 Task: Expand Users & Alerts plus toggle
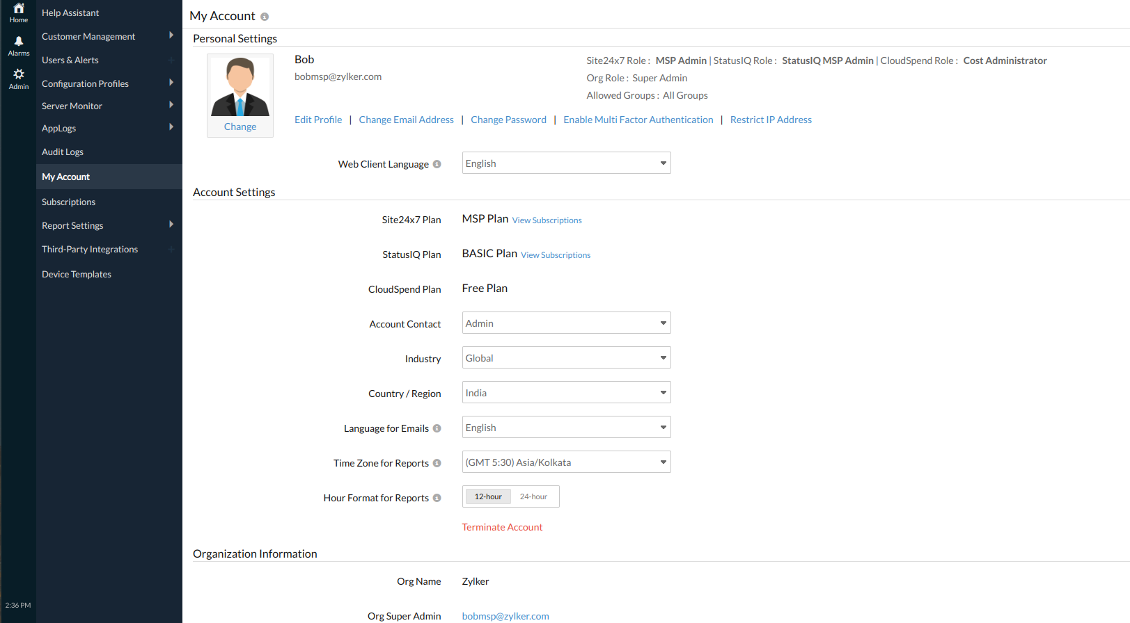171,60
